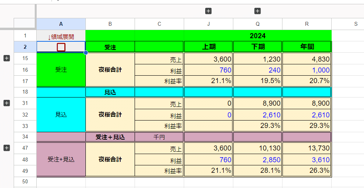This screenshot has width=364, height=188.
Task: Click the '売上' label in row 15
Action: click(159, 59)
